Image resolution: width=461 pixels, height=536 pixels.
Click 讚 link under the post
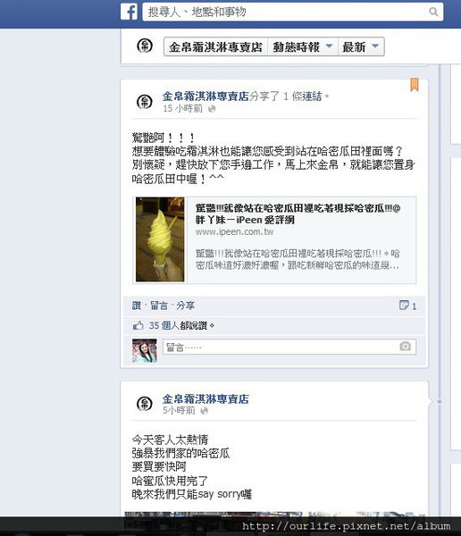137,306
